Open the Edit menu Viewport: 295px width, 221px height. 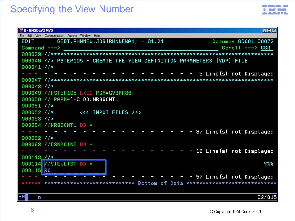30,36
